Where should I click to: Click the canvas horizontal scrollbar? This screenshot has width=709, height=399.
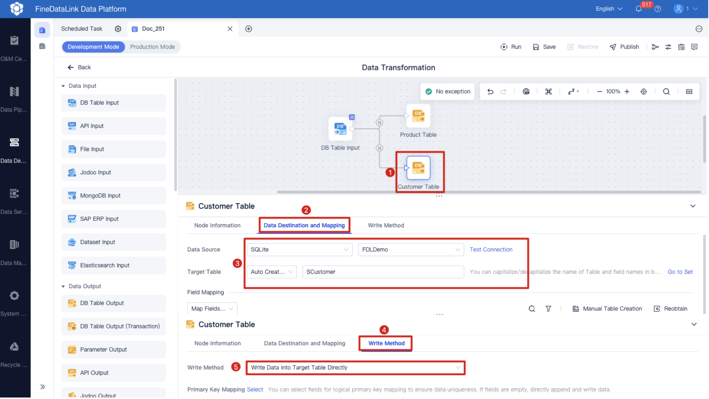(489, 192)
